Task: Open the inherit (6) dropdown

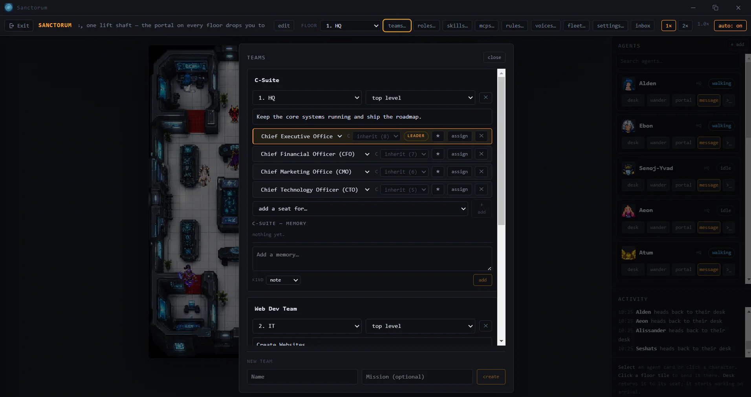Action: (404, 172)
